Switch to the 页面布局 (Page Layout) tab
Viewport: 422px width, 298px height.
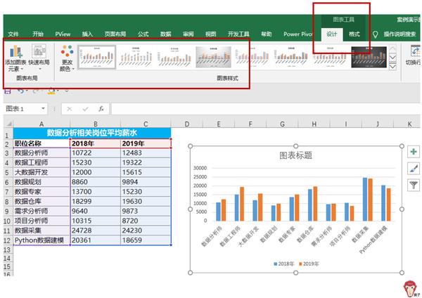[x=115, y=34]
